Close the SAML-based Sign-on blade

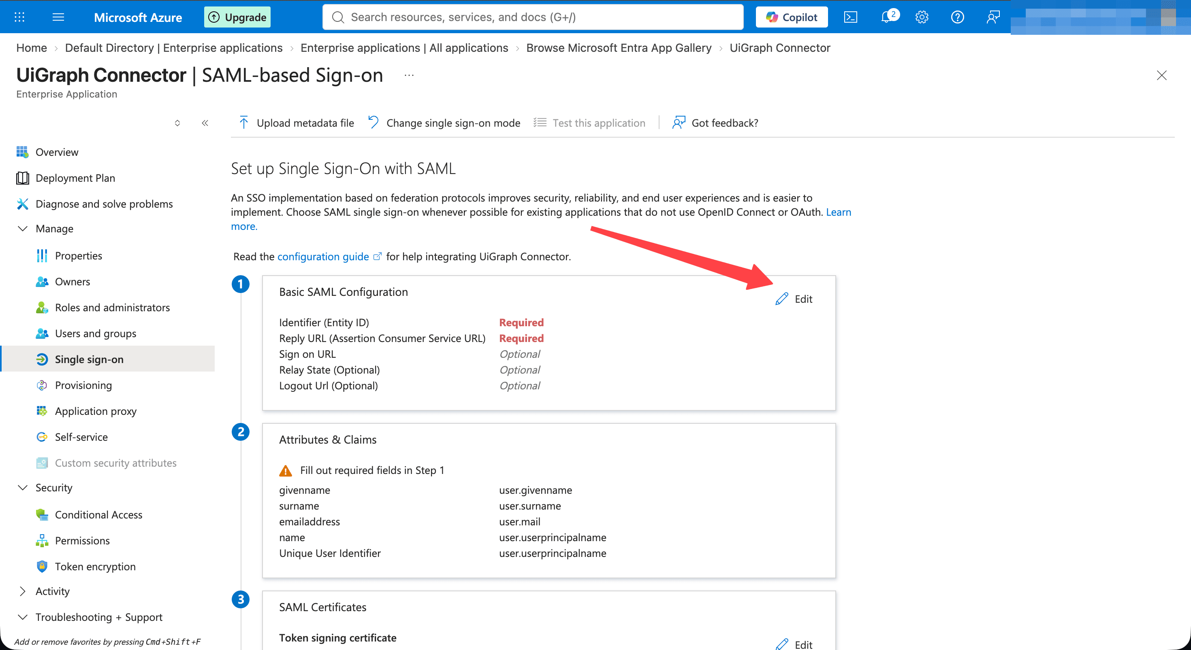pos(1161,75)
